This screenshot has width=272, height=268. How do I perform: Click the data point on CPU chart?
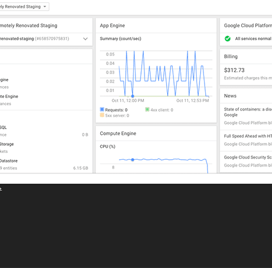tap(133, 160)
